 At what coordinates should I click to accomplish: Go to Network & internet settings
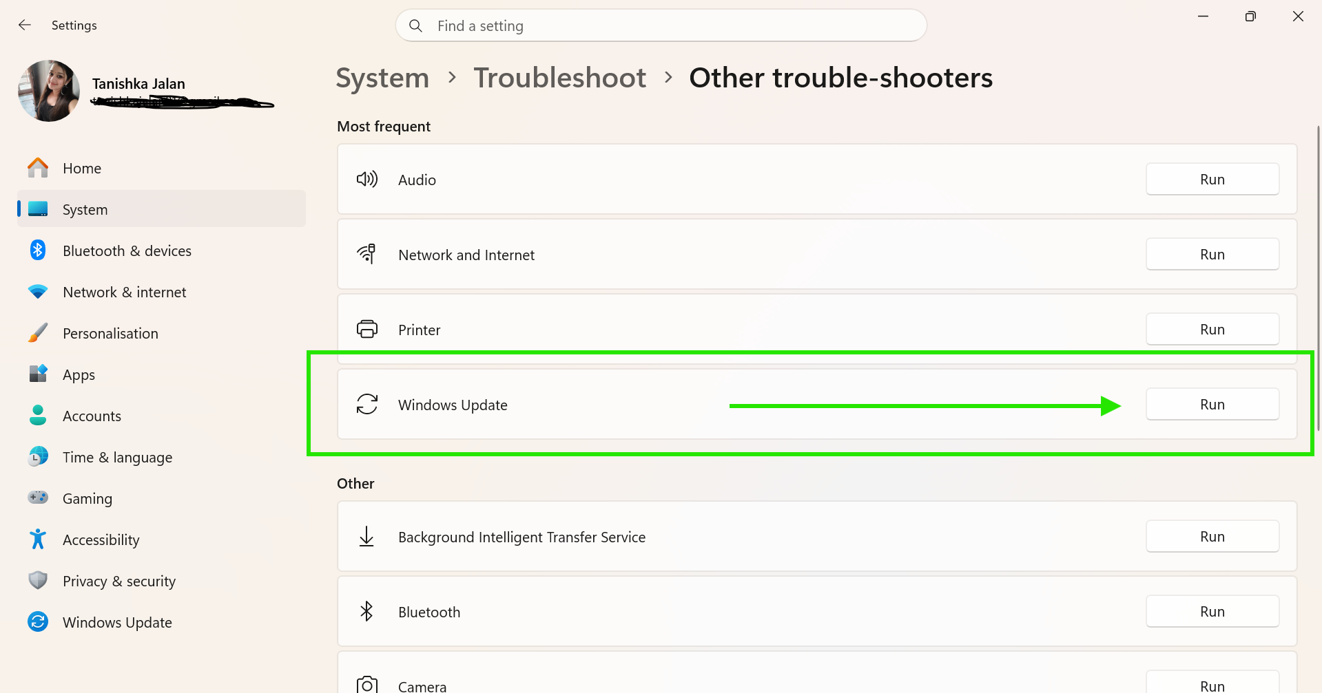coord(161,292)
